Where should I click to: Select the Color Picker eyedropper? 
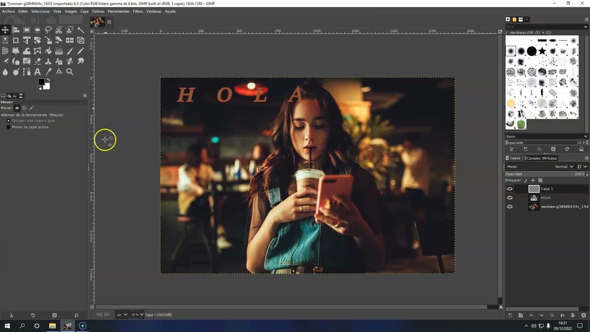[x=48, y=72]
